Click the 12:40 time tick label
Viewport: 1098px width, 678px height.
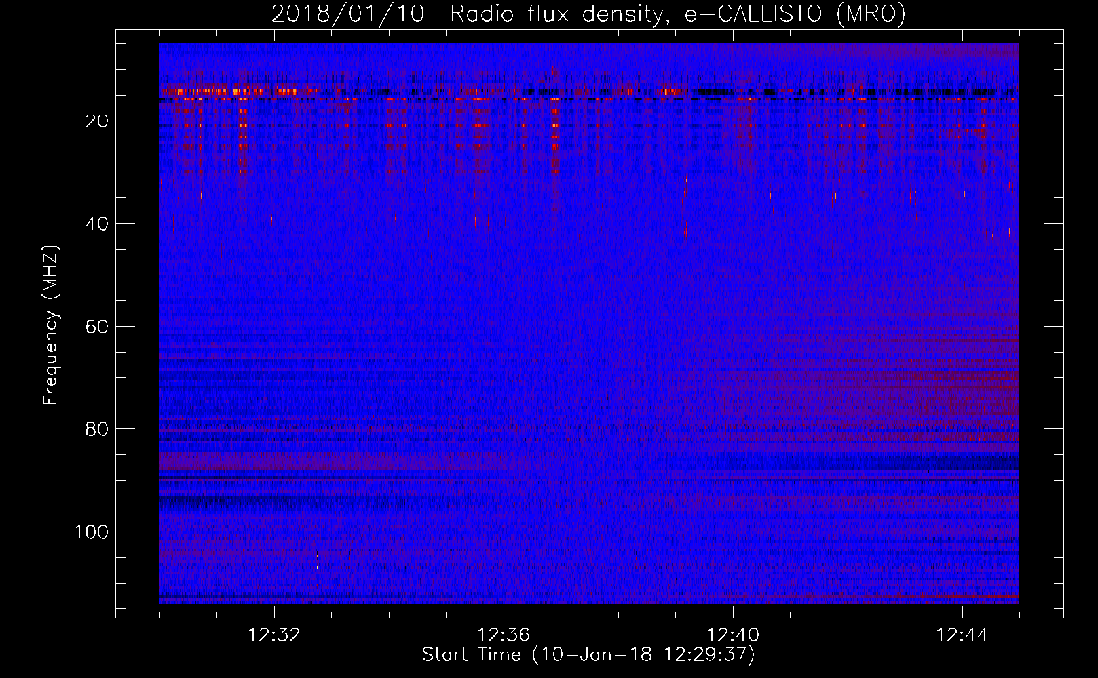[x=733, y=635]
